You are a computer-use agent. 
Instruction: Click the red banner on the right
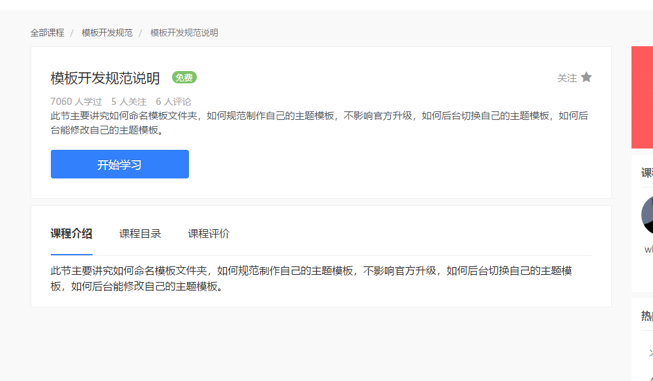click(x=642, y=98)
